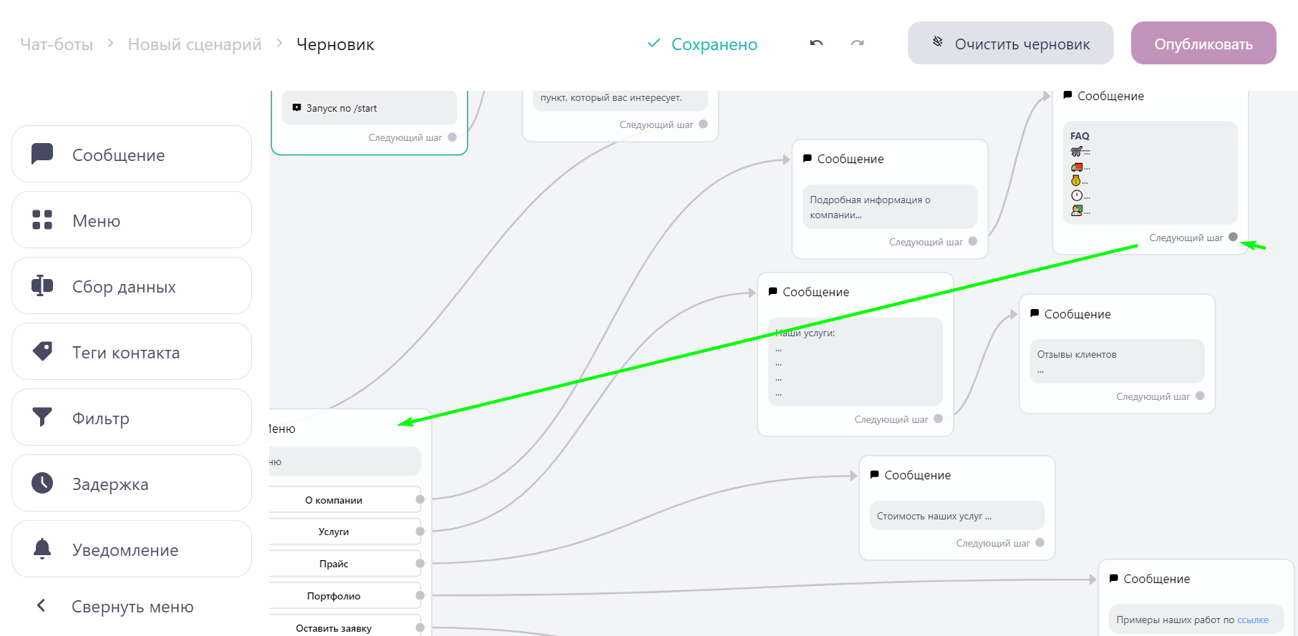The width and height of the screenshot is (1298, 636).
Task: Click the Отзывы клиентов message text
Action: [1077, 355]
